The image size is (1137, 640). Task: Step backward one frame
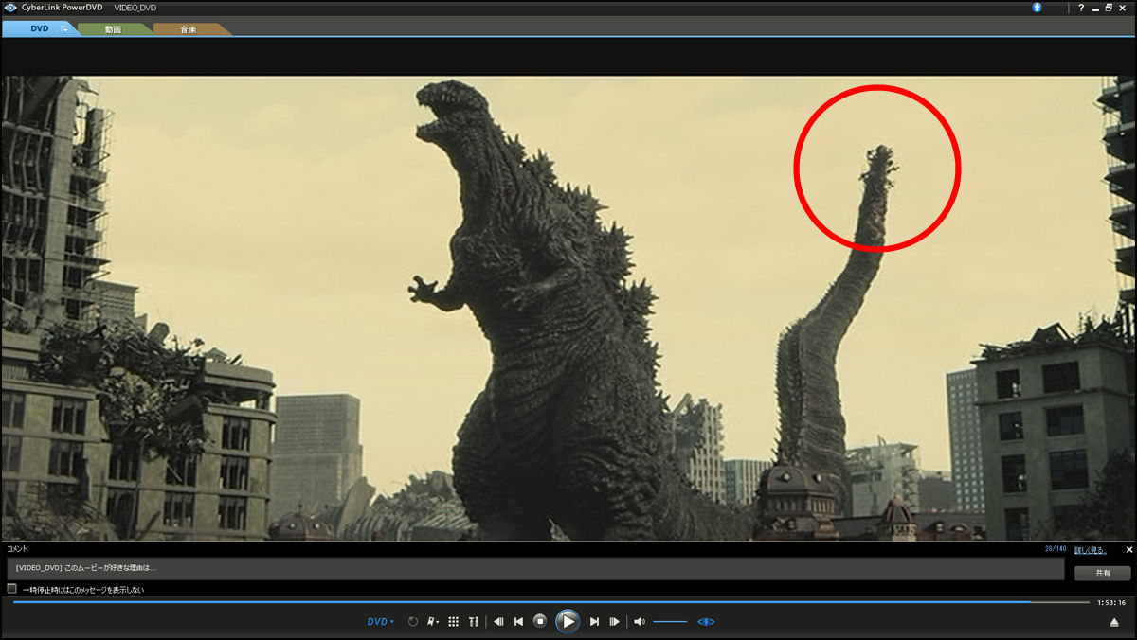(498, 621)
